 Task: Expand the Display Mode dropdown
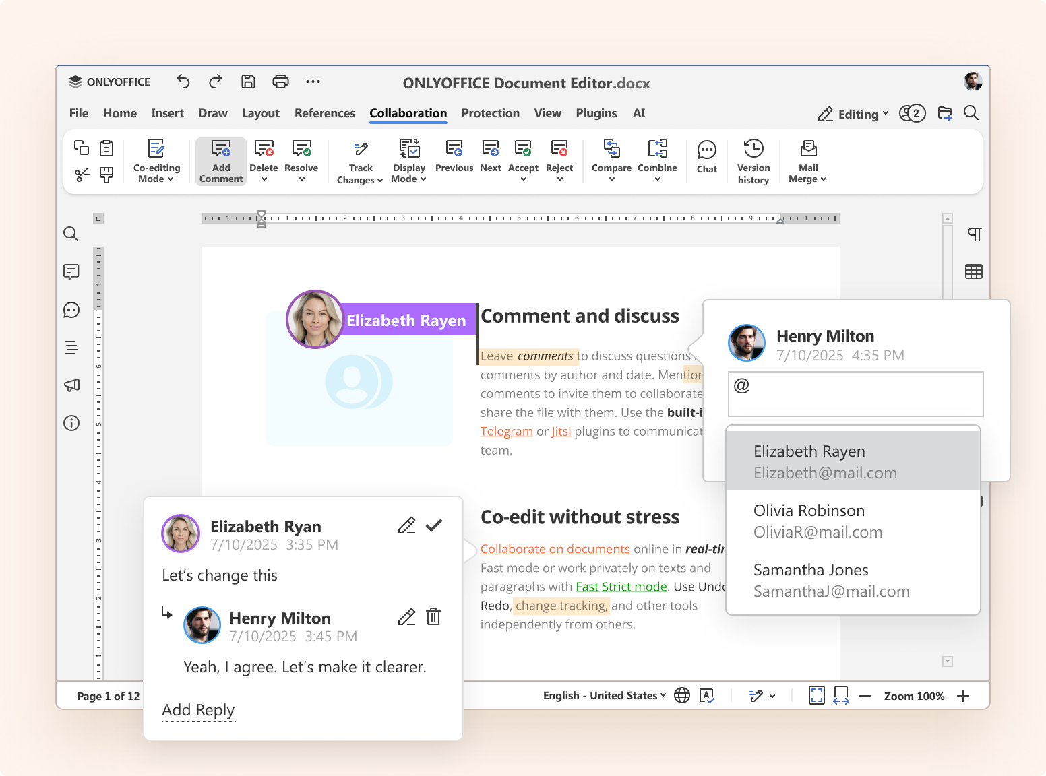point(408,160)
